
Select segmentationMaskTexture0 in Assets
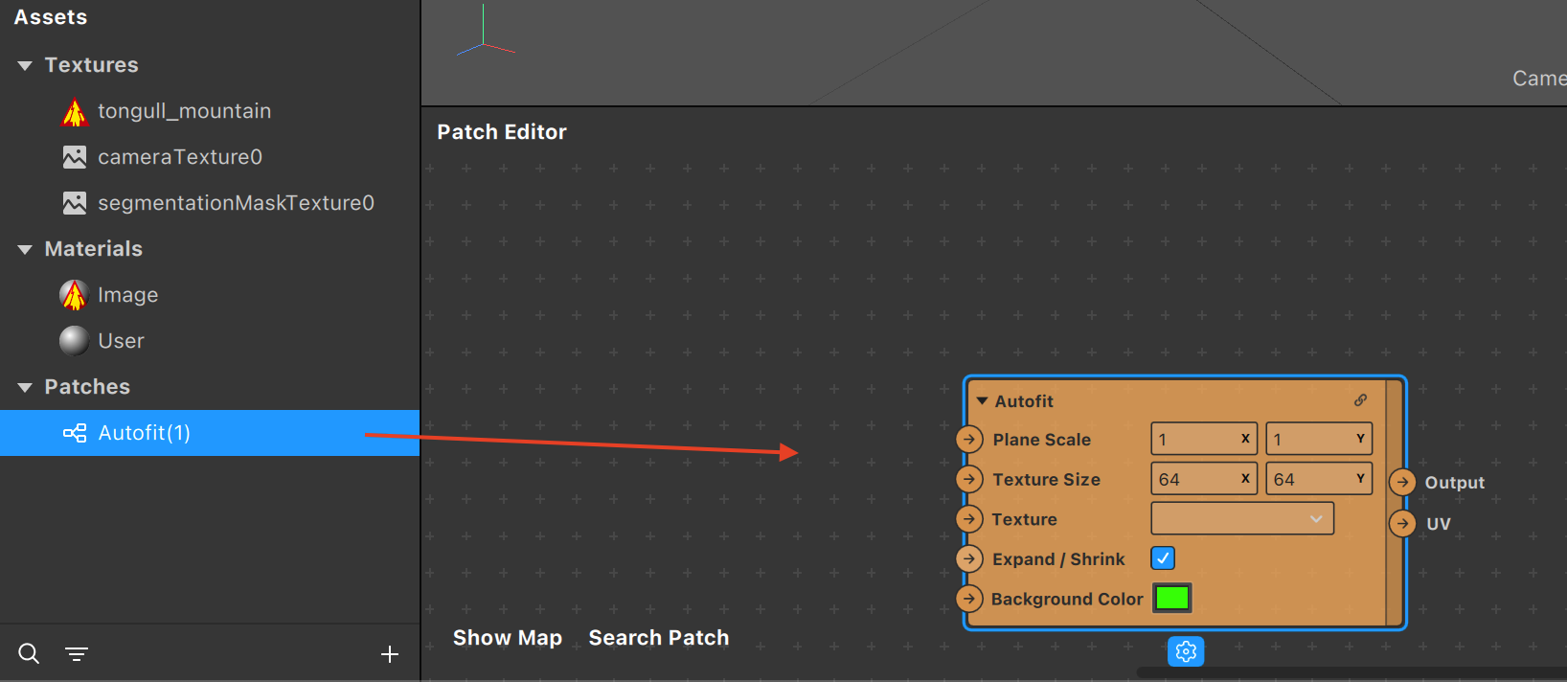[236, 203]
